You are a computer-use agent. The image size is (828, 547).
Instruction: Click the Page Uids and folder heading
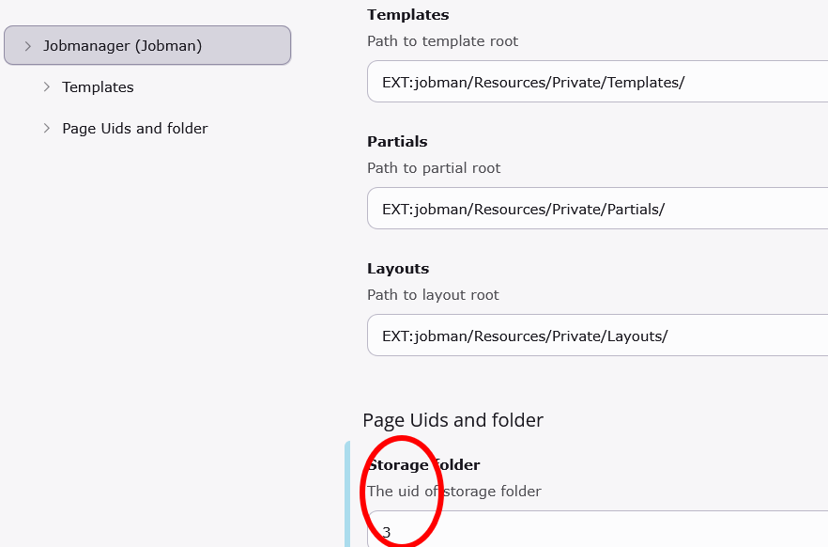(453, 420)
